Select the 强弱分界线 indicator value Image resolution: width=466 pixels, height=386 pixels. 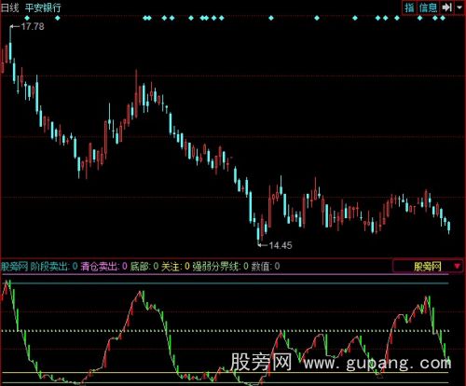tap(221, 267)
